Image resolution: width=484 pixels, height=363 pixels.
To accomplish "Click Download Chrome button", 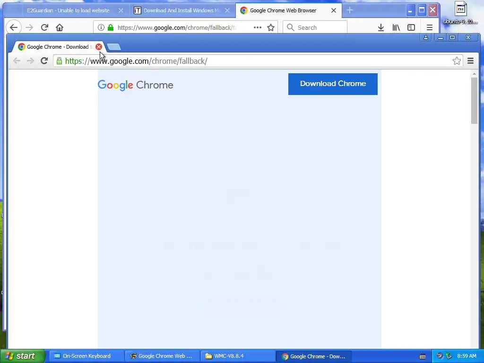I will click(x=333, y=84).
